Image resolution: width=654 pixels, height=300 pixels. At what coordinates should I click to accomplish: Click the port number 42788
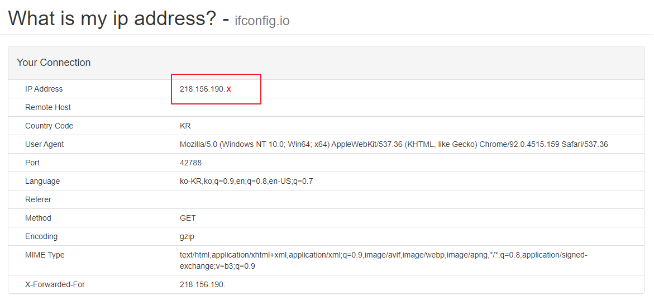pyautogui.click(x=190, y=163)
